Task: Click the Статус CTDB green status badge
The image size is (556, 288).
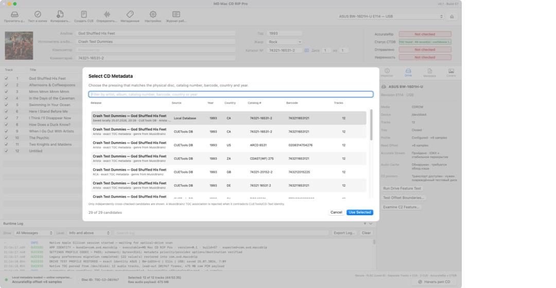Action: point(425,42)
